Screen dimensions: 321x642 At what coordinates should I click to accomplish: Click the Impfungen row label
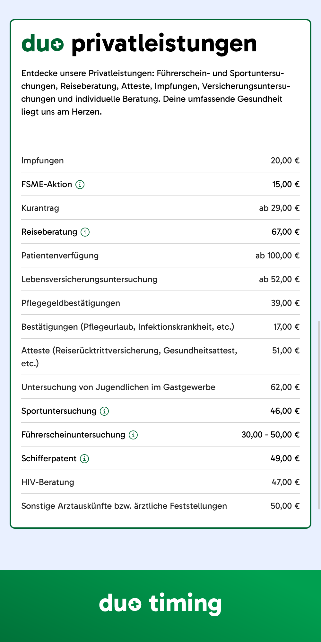(x=42, y=161)
